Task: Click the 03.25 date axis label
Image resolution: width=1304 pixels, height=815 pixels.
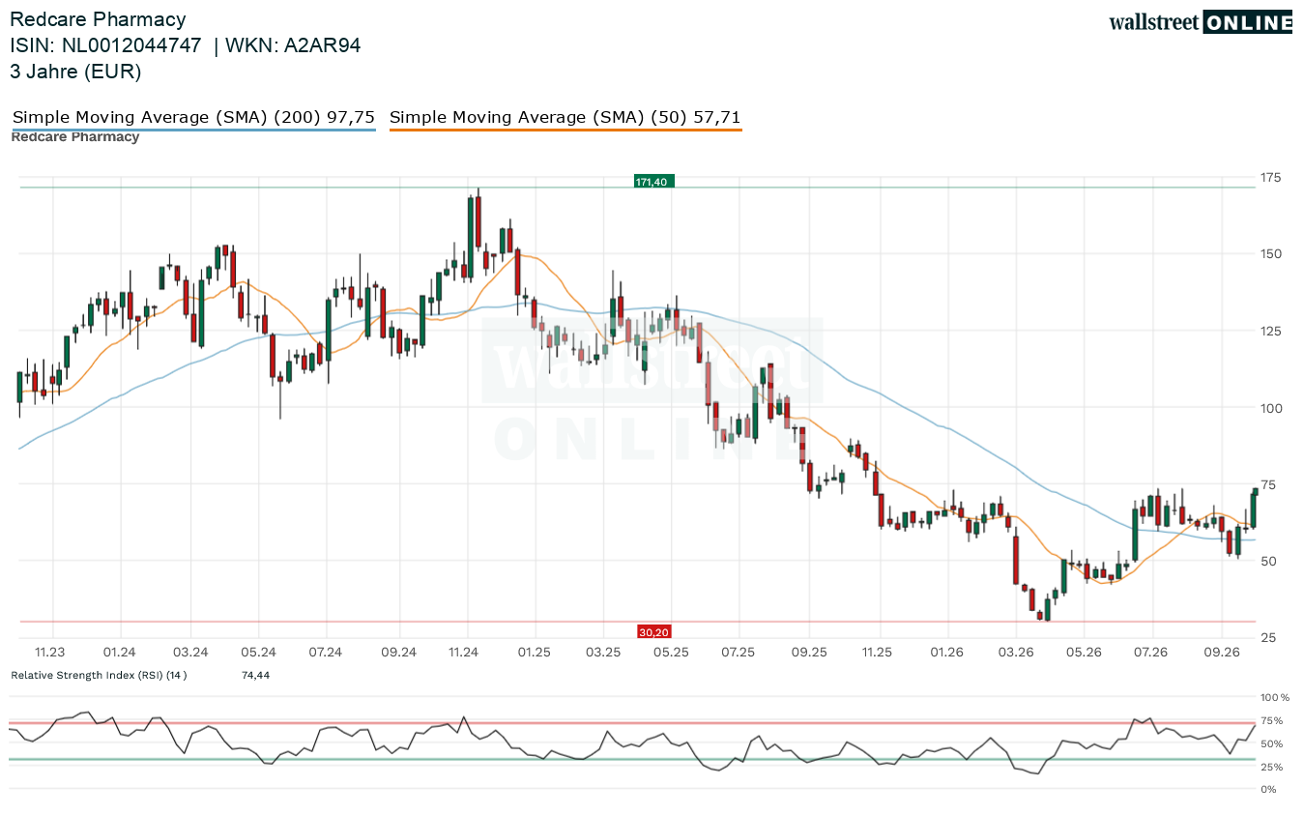Action: click(602, 653)
